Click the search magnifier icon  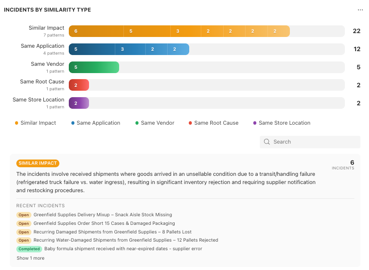[x=267, y=141]
